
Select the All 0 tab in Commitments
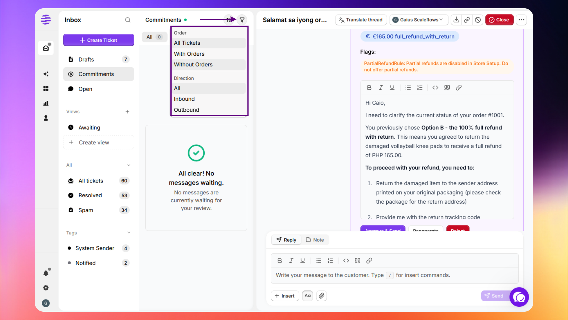pos(154,37)
